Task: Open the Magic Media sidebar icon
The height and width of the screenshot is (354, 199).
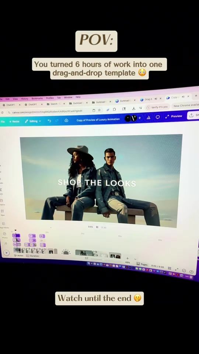Action: pyautogui.click(x=3, y=223)
